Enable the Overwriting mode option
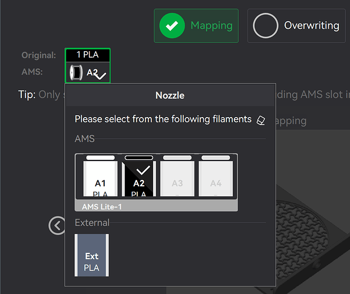Screen dimensions: 350x294 tap(296, 26)
